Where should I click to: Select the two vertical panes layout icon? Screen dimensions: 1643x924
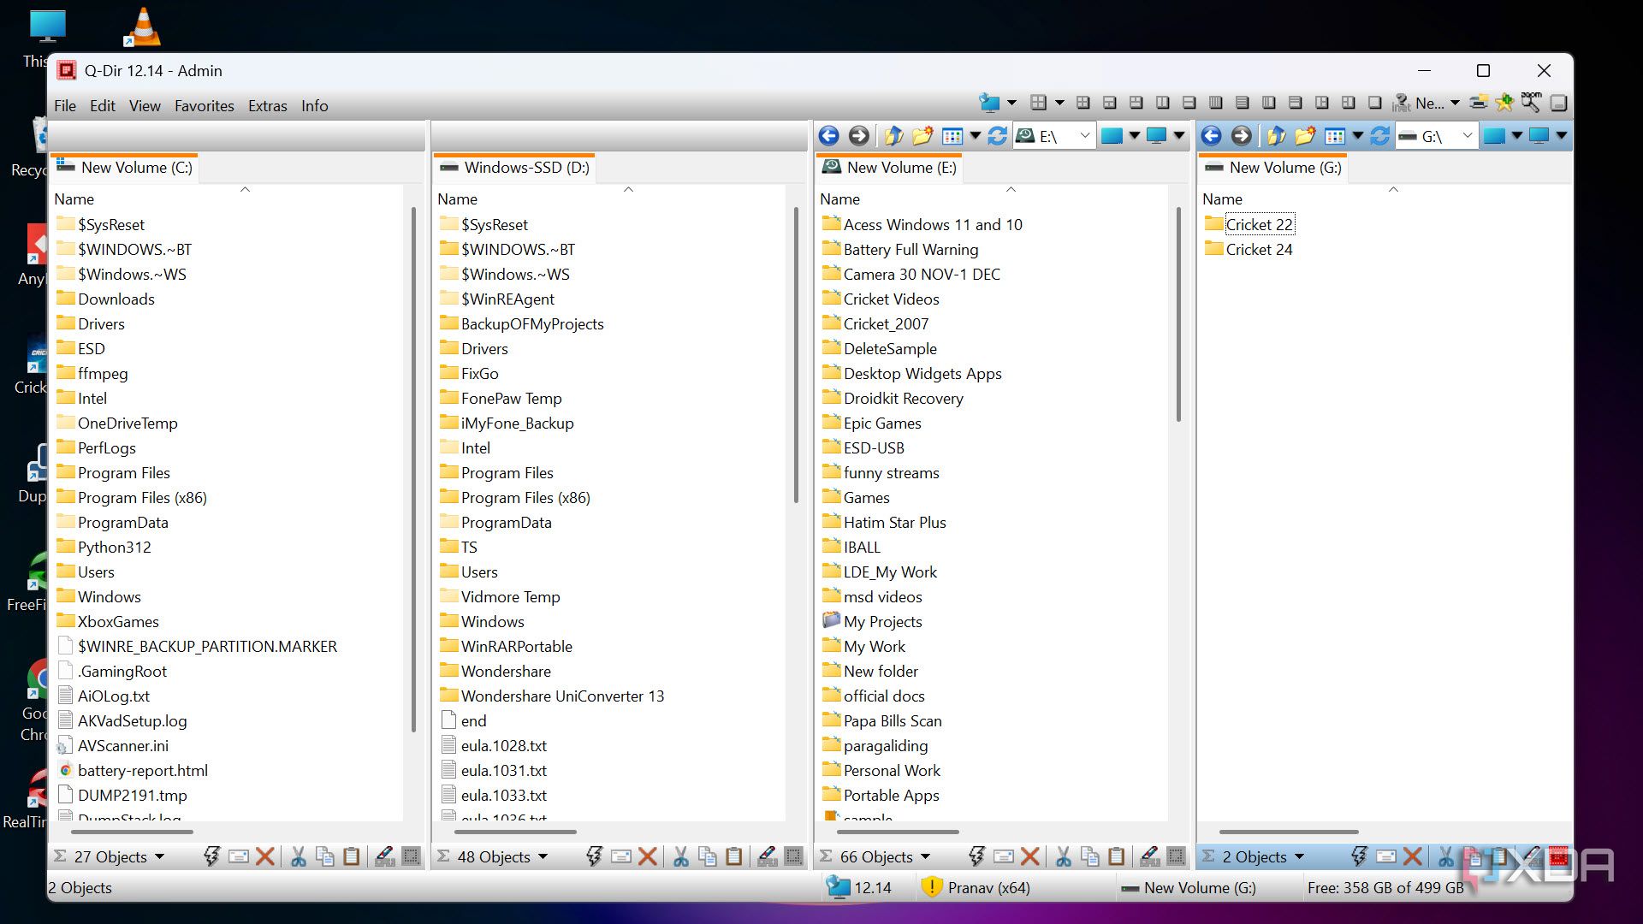1162,103
